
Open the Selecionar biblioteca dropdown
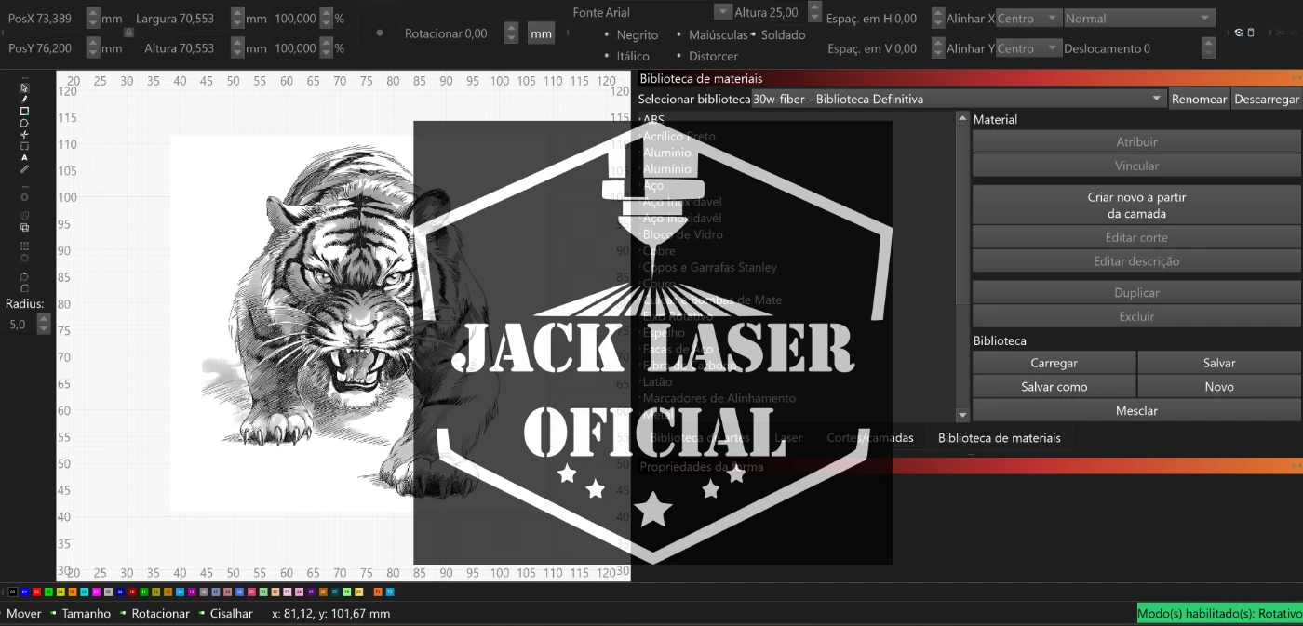click(x=958, y=99)
